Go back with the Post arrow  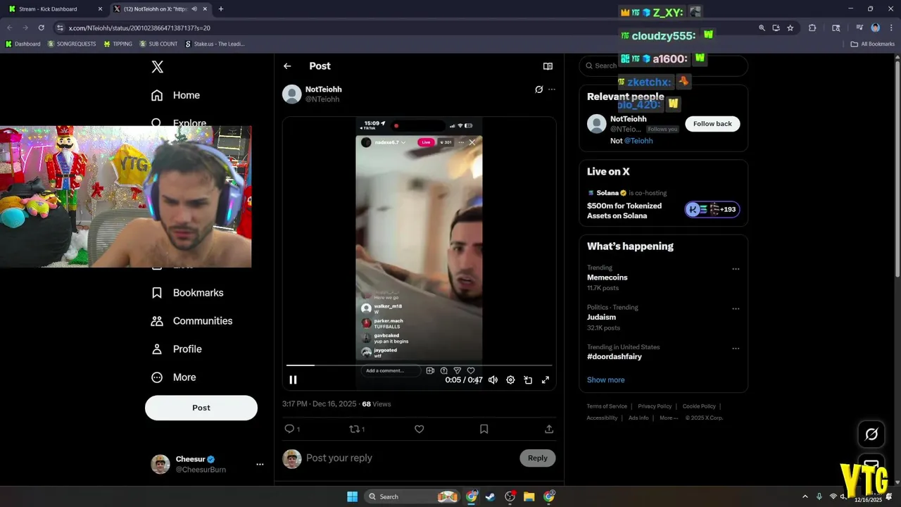tap(287, 66)
